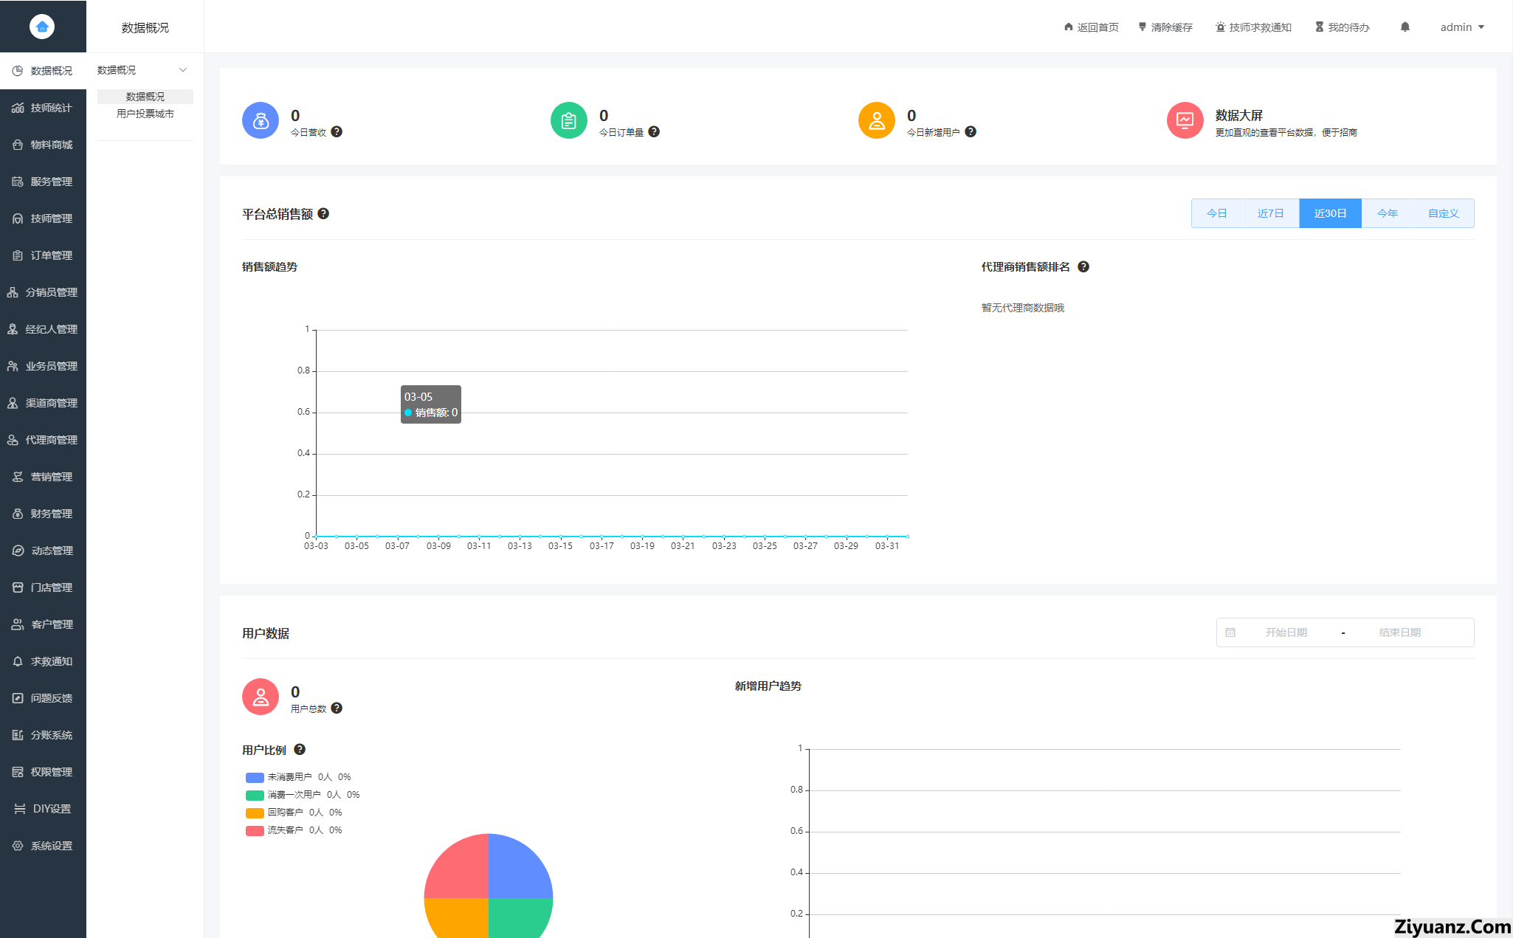Click the 用户比例 help icon
Screen dimensions: 1513x938
pos(300,750)
